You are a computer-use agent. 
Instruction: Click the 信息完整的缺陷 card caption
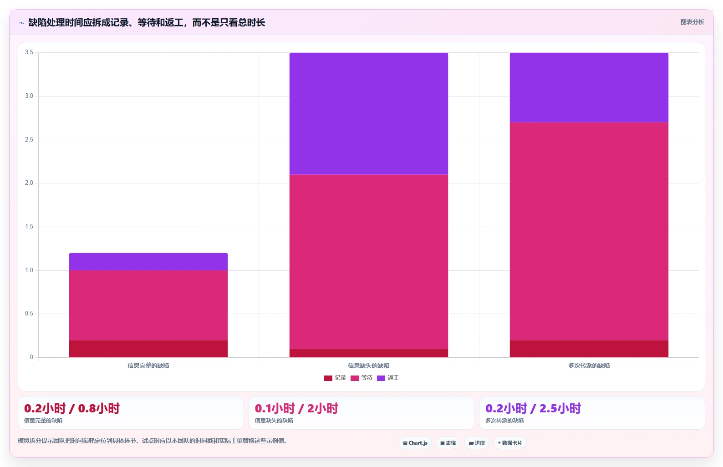[x=43, y=421]
